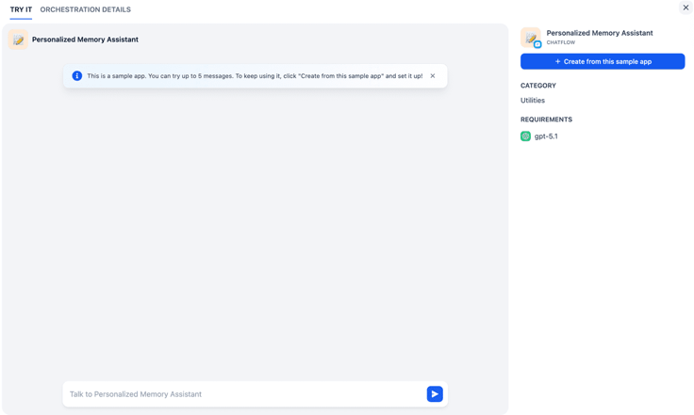This screenshot has width=694, height=415.
Task: Click the Personalized Memory Assistant name in the sidebar
Action: 600,33
